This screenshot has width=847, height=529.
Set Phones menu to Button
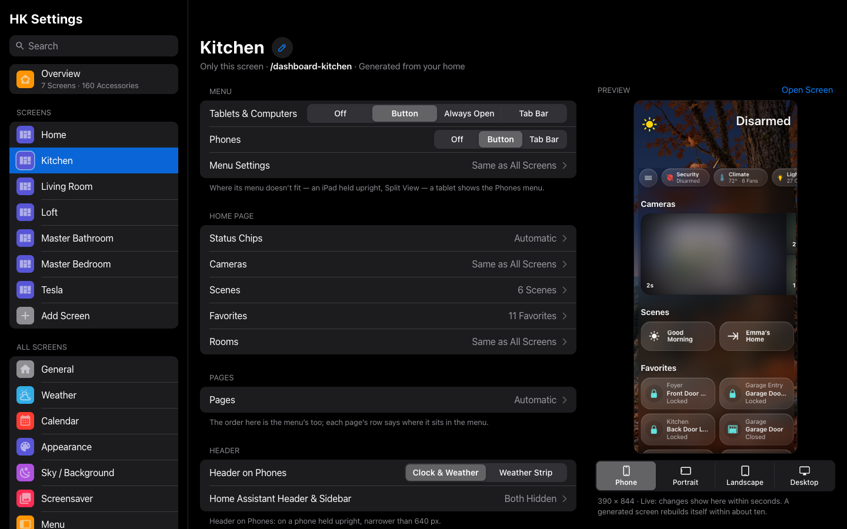501,139
